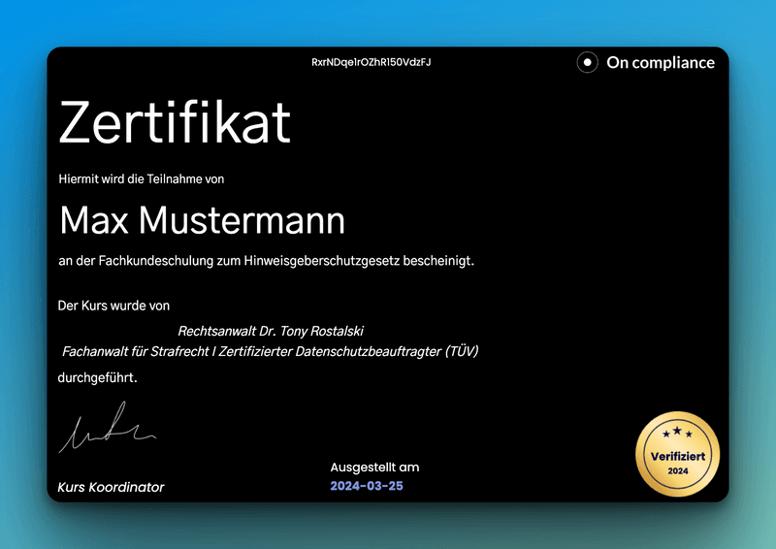776x549 pixels.
Task: Click the Kurs Koordinator caption
Action: (111, 487)
